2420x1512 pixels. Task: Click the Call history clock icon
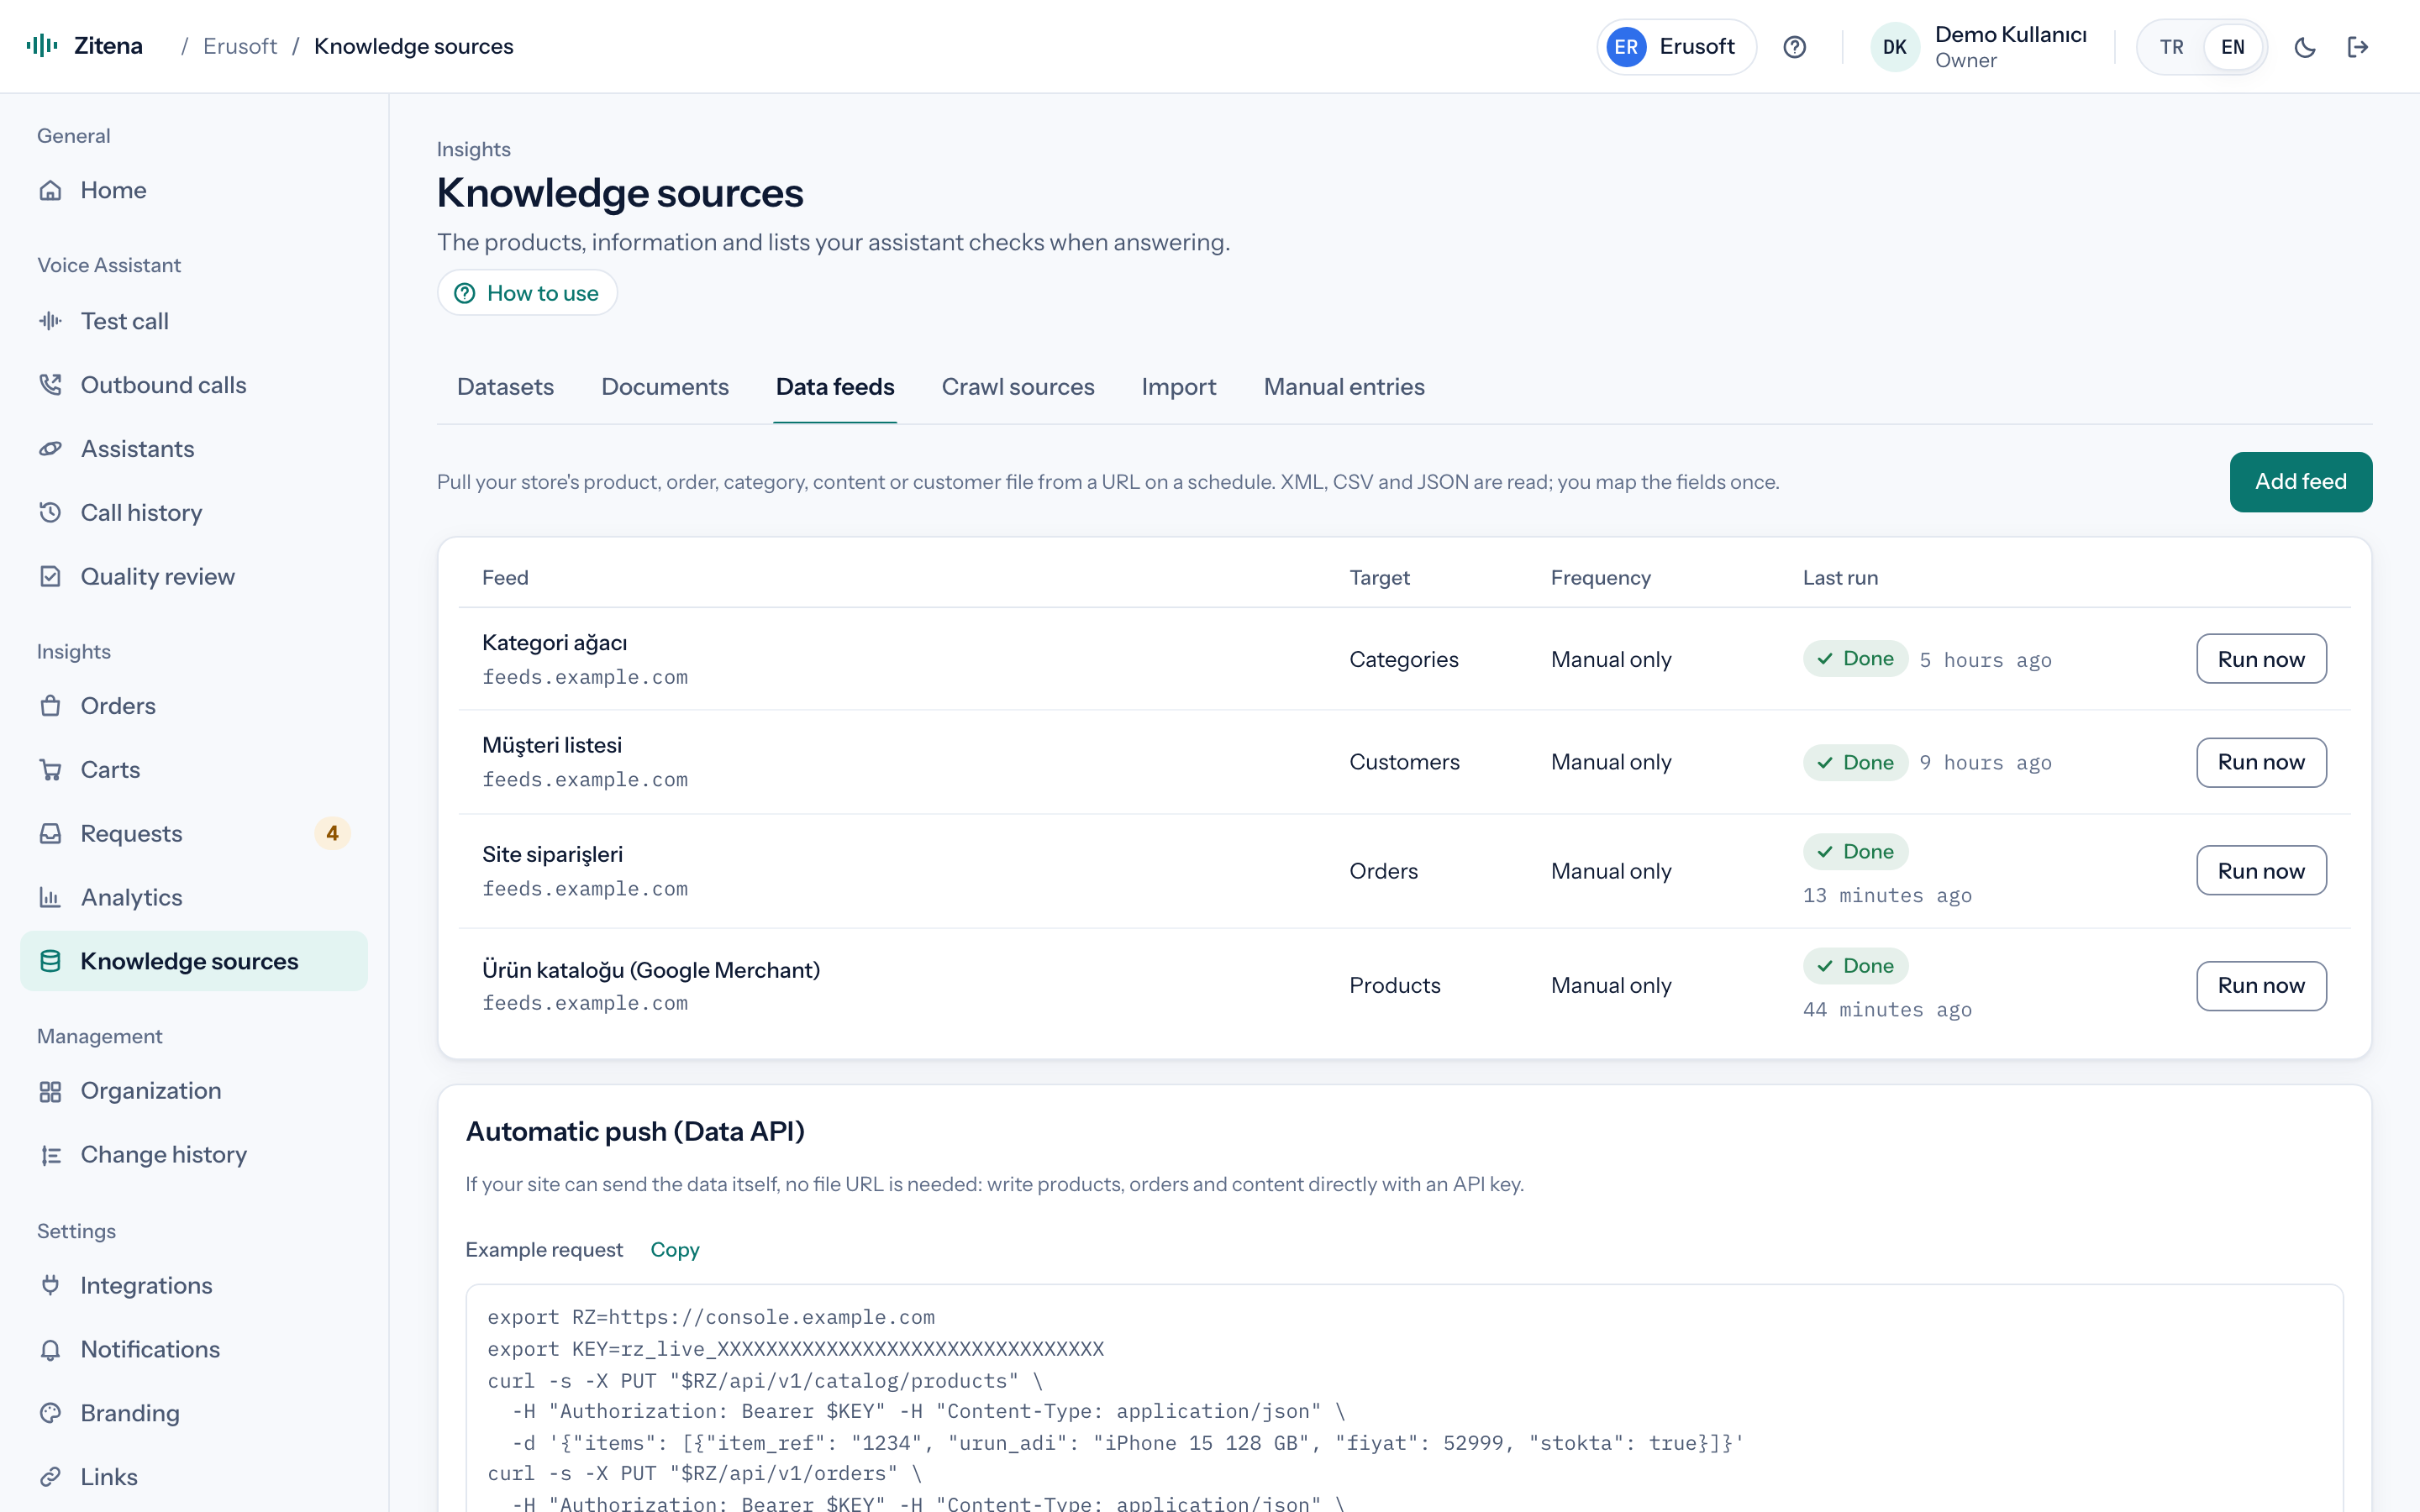(51, 513)
